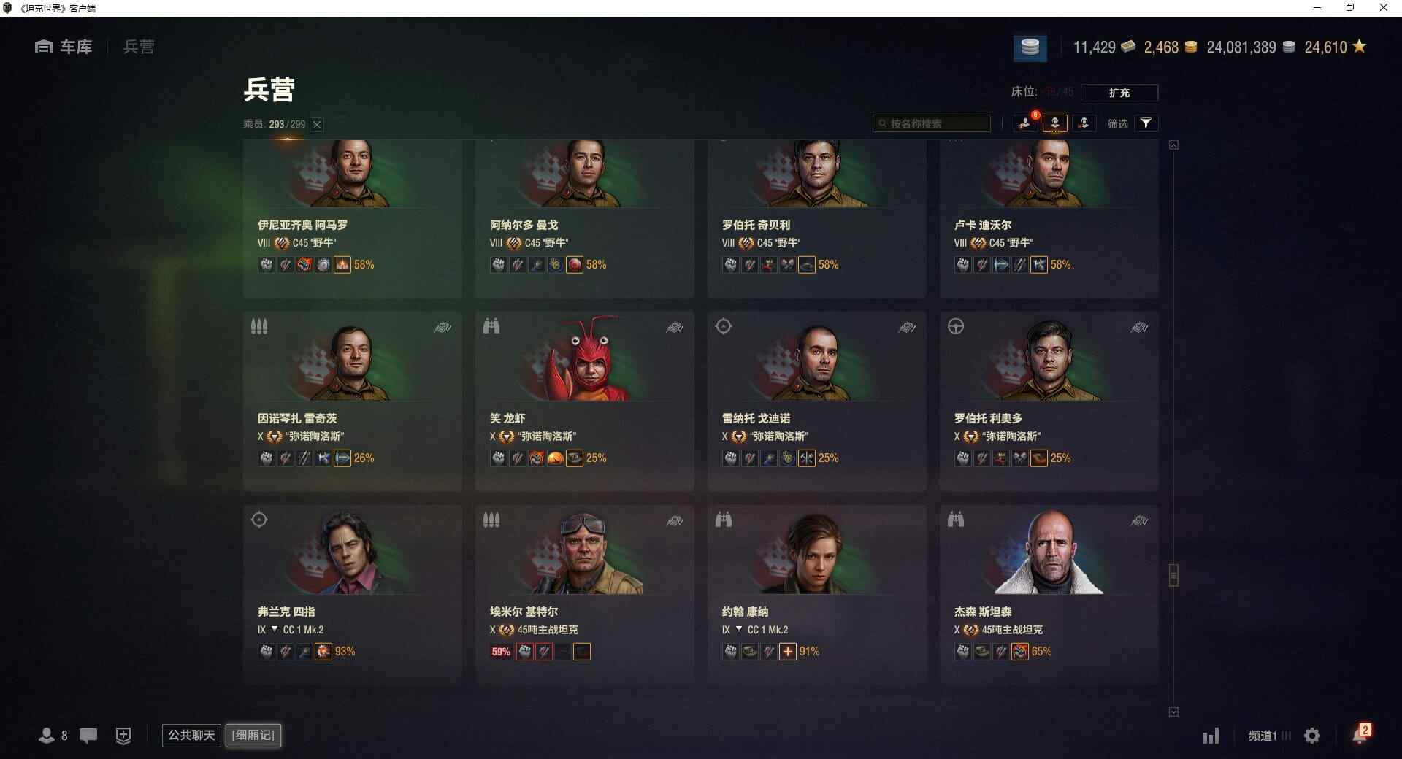
Task: Open the 筛选 filter funnel dropdown
Action: (x=1146, y=123)
